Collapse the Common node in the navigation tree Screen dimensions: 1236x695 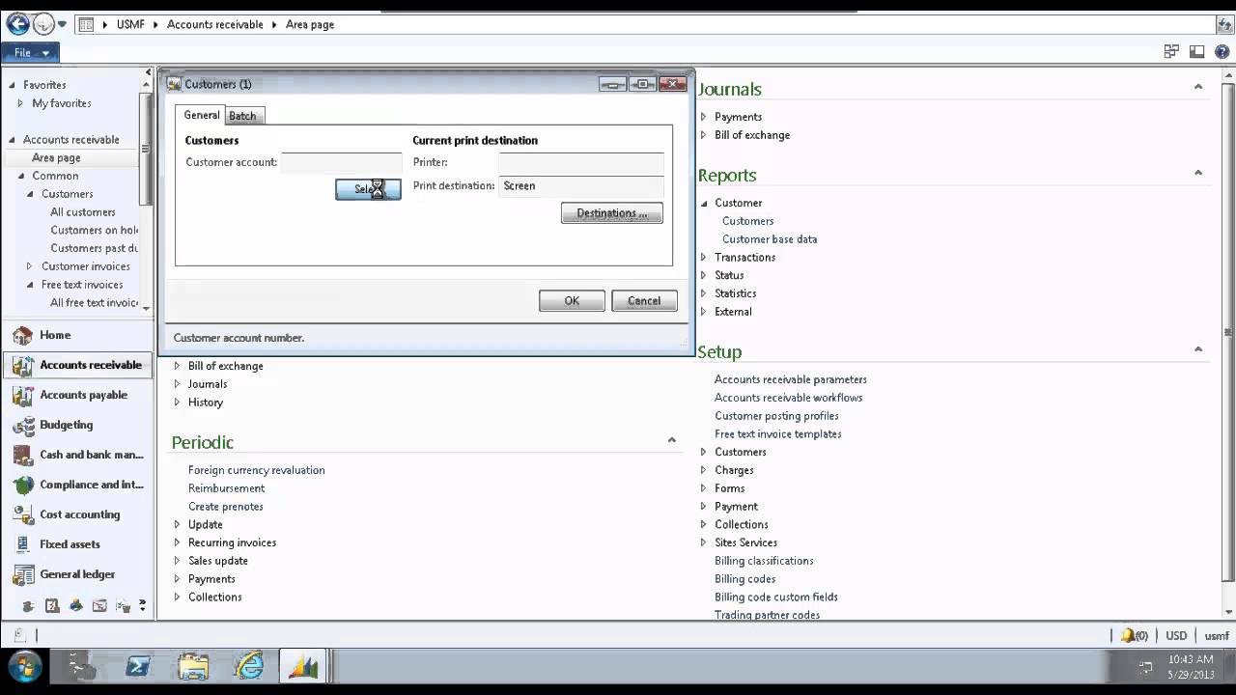(21, 176)
